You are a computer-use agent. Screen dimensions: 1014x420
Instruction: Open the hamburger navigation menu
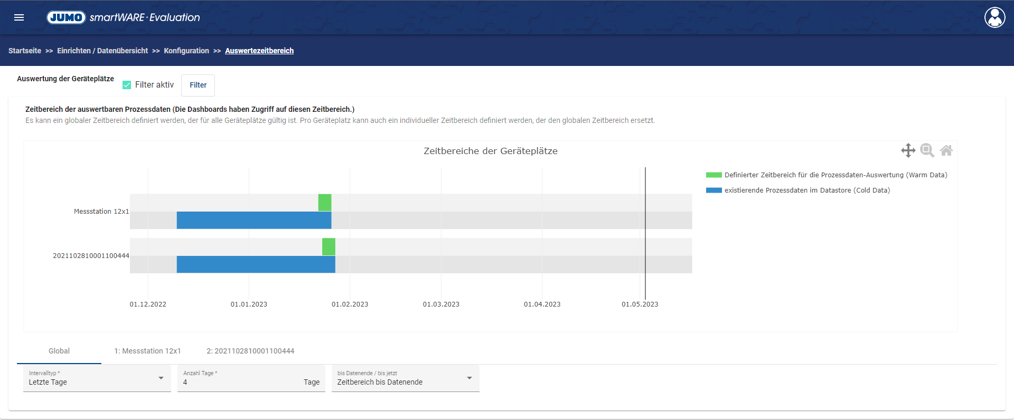click(19, 17)
